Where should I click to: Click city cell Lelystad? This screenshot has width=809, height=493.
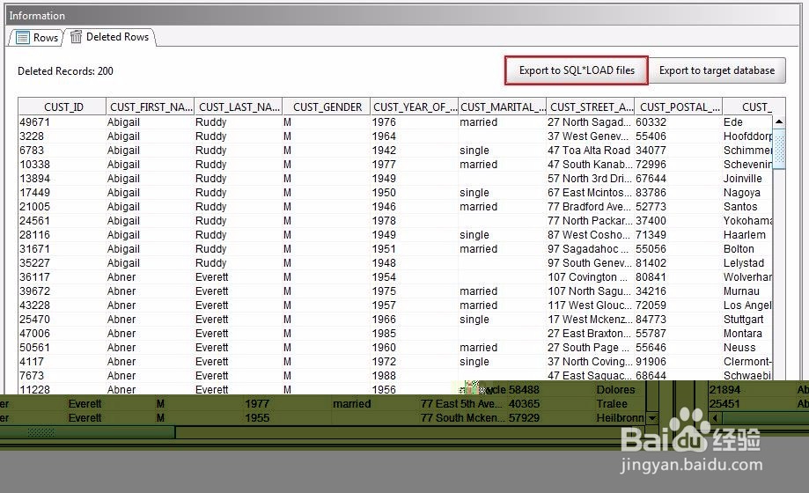[747, 263]
